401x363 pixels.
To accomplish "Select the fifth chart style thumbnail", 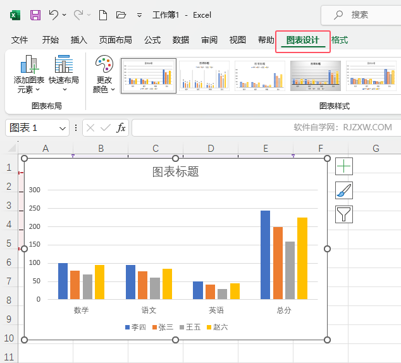I will [x=371, y=76].
